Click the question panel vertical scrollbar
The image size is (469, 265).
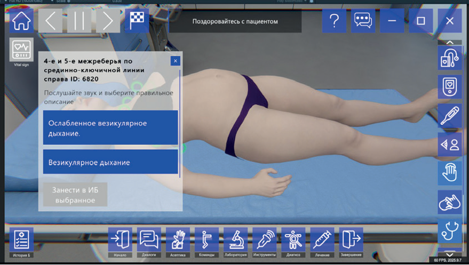[180, 124]
